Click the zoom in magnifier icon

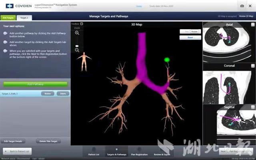[77, 33]
